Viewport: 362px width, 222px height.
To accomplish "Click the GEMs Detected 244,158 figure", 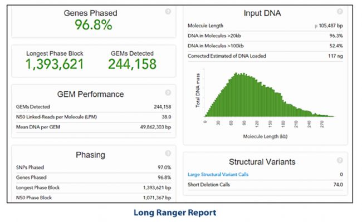I will [133, 64].
